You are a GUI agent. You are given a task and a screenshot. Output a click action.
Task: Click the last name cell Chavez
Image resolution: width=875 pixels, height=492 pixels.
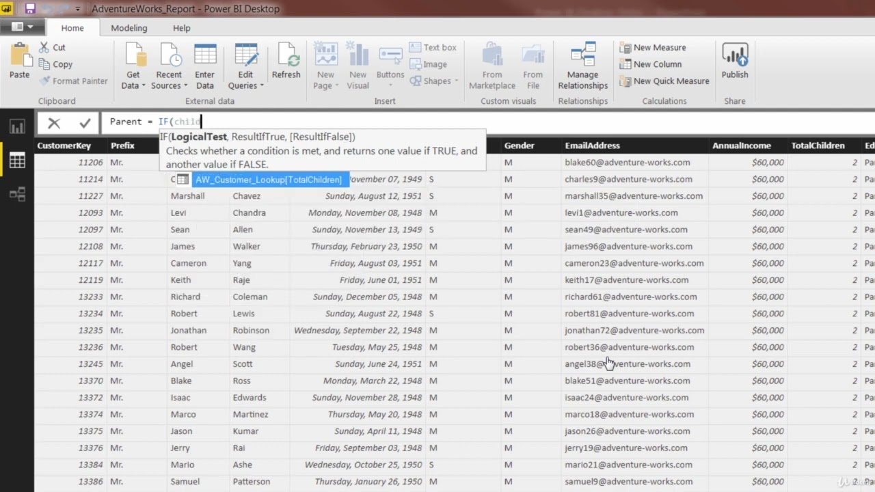(x=260, y=196)
